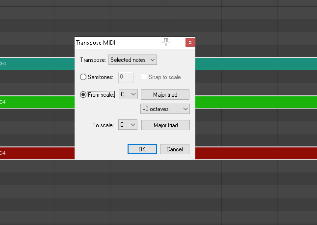Image resolution: width=317 pixels, height=225 pixels.
Task: Click the To scale Major triad button
Action: [x=165, y=125]
